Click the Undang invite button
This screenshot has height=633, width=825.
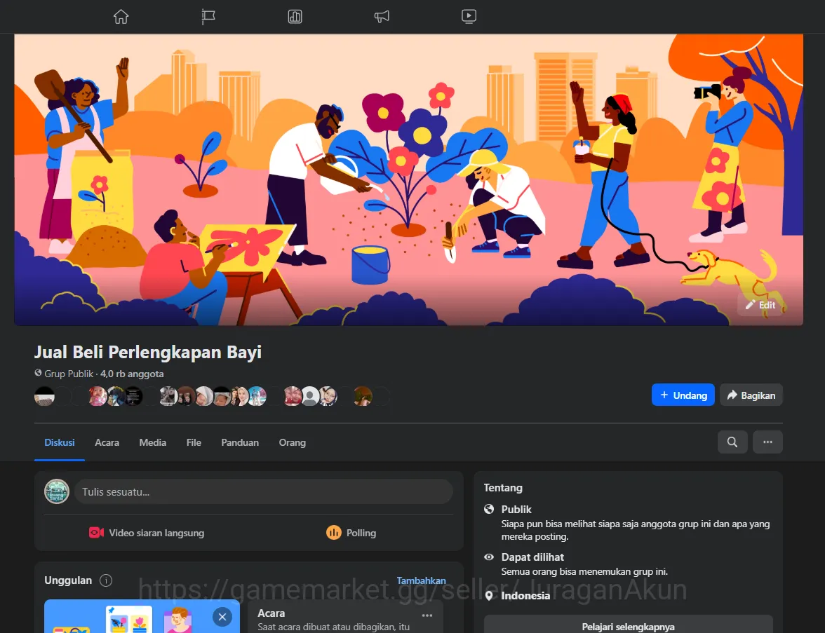pyautogui.click(x=683, y=395)
